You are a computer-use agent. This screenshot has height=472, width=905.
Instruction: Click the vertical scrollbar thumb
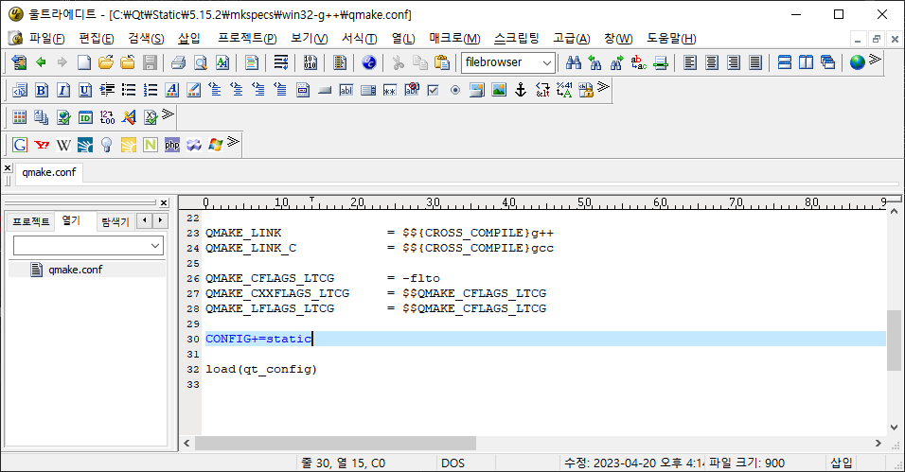point(894,341)
